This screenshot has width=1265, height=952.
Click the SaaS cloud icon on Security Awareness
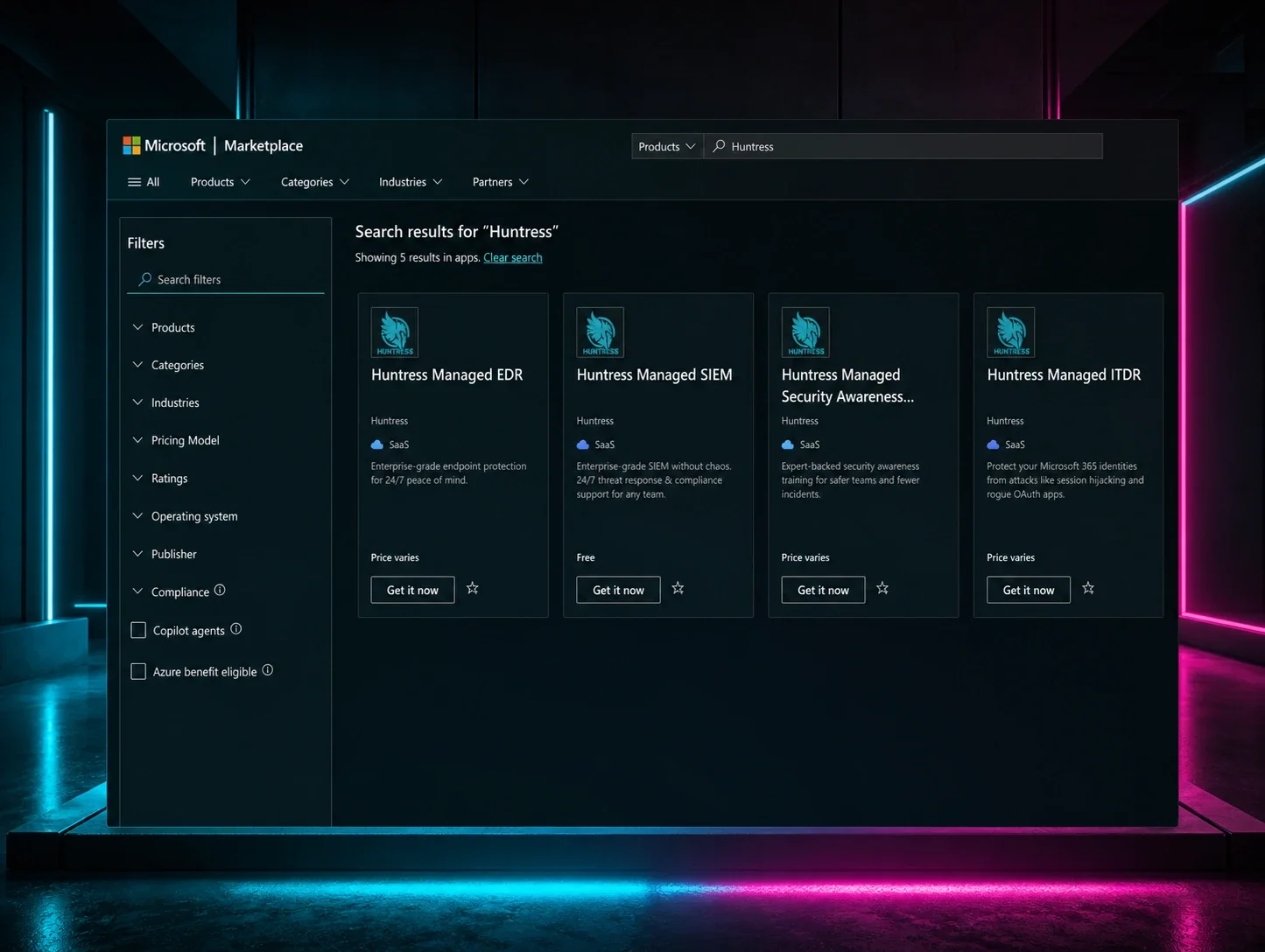pyautogui.click(x=788, y=444)
